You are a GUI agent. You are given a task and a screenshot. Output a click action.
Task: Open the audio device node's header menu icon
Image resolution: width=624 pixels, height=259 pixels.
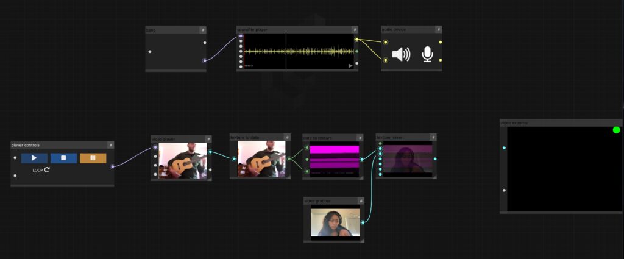438,29
